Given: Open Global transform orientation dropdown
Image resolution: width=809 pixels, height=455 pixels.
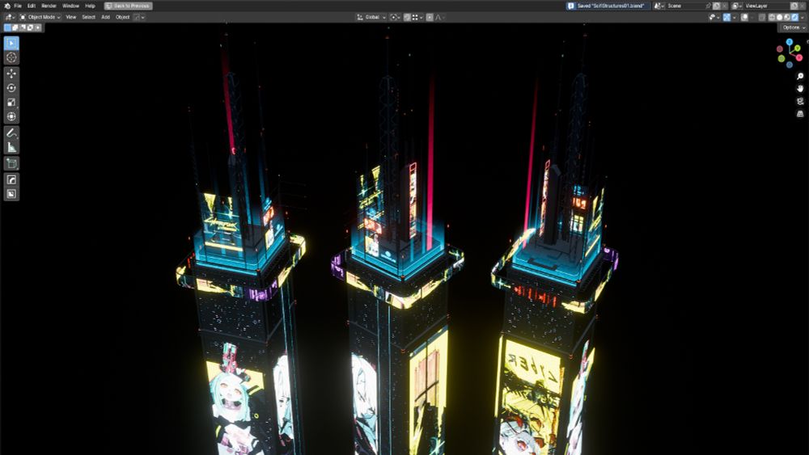Looking at the screenshot, I should 371,17.
